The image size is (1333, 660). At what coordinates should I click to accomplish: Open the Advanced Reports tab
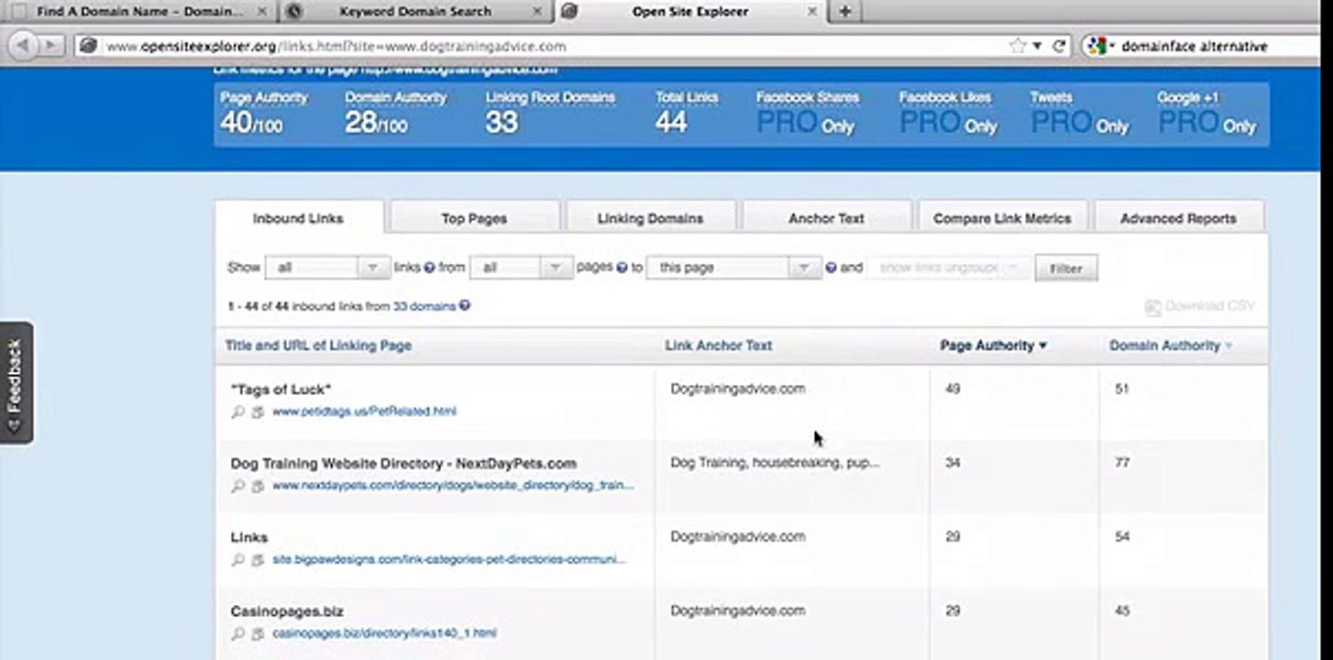pos(1178,218)
